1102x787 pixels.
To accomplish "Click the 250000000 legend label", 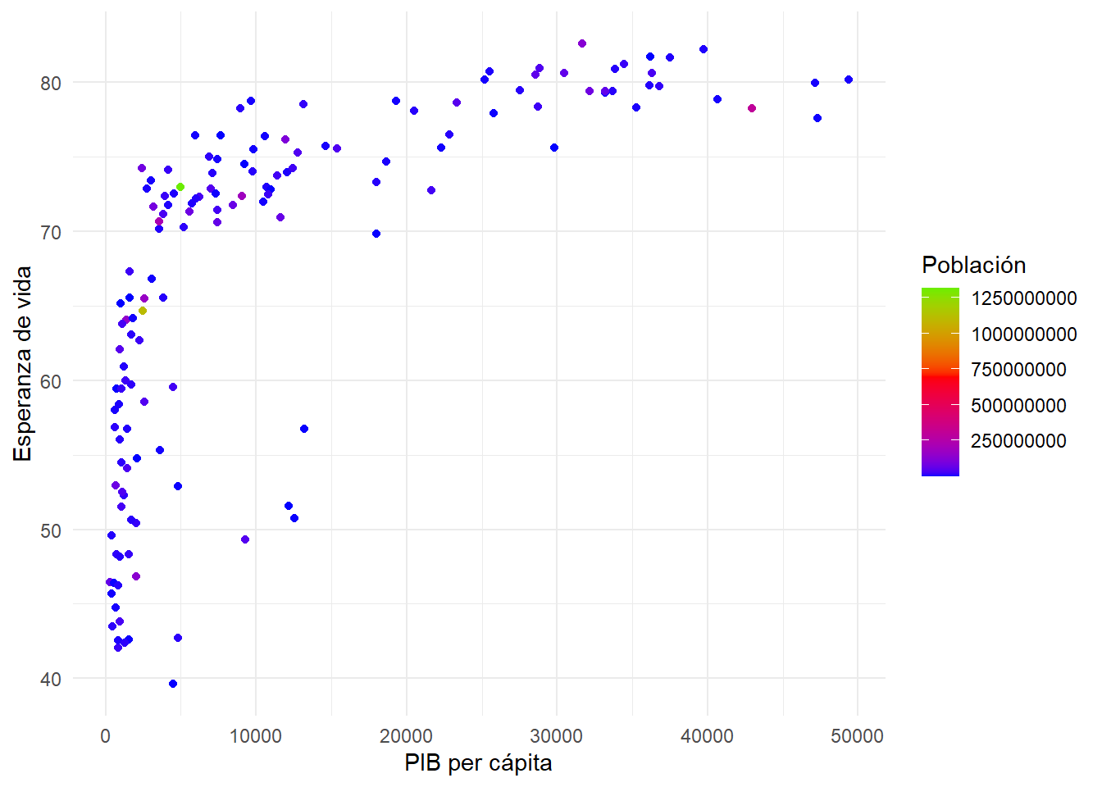I will tap(1018, 441).
